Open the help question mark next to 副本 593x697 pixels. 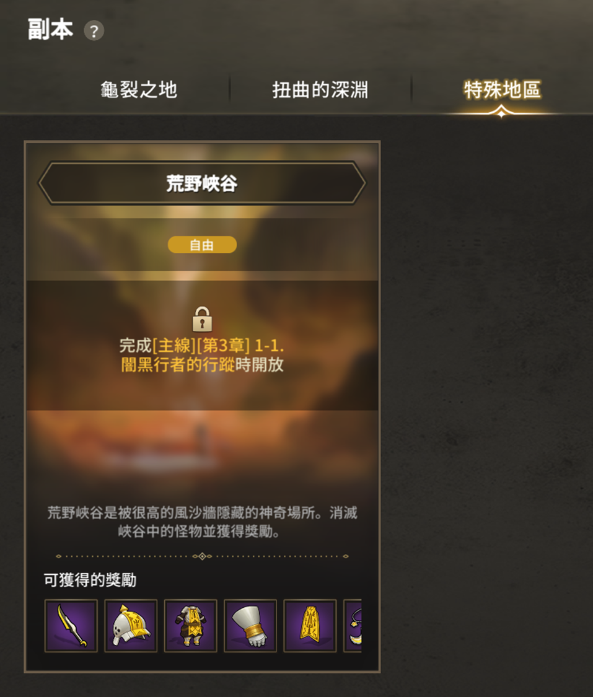click(94, 31)
